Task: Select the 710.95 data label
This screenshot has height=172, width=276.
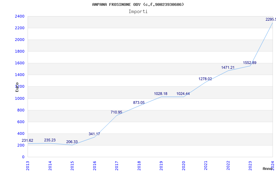Action: coord(116,112)
